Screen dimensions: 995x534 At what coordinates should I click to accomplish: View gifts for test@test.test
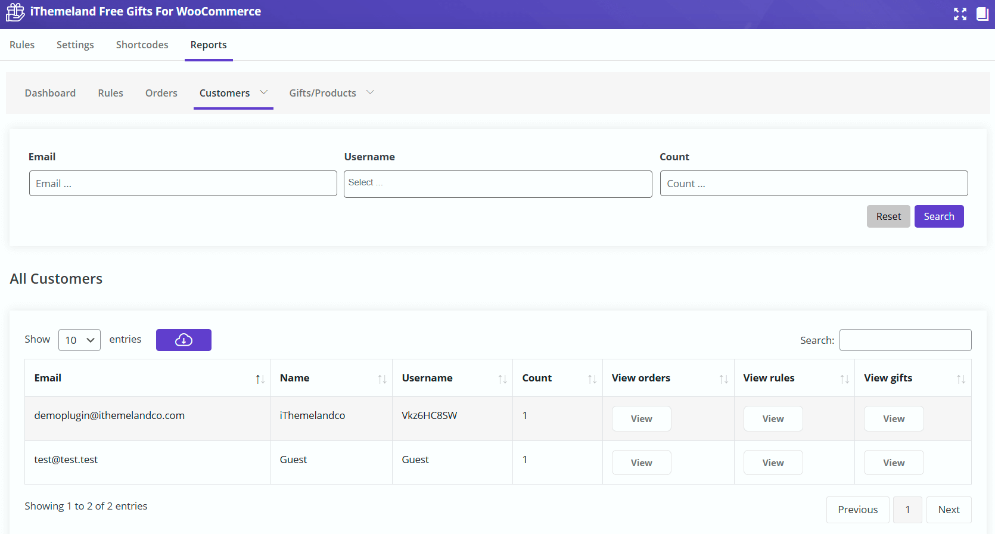[894, 462]
